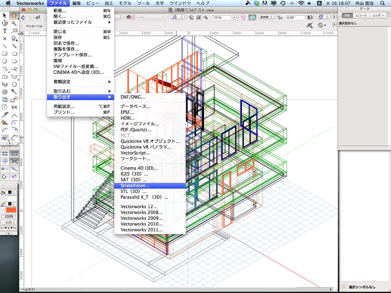
Task: Open the pen style dropdown in Attributes
Action: point(11,204)
